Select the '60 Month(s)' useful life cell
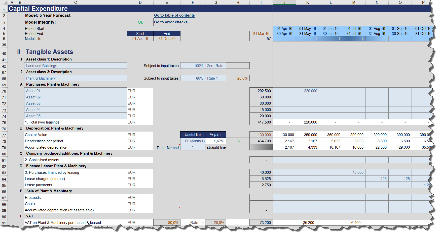The height and width of the screenshot is (236, 440). (x=193, y=141)
